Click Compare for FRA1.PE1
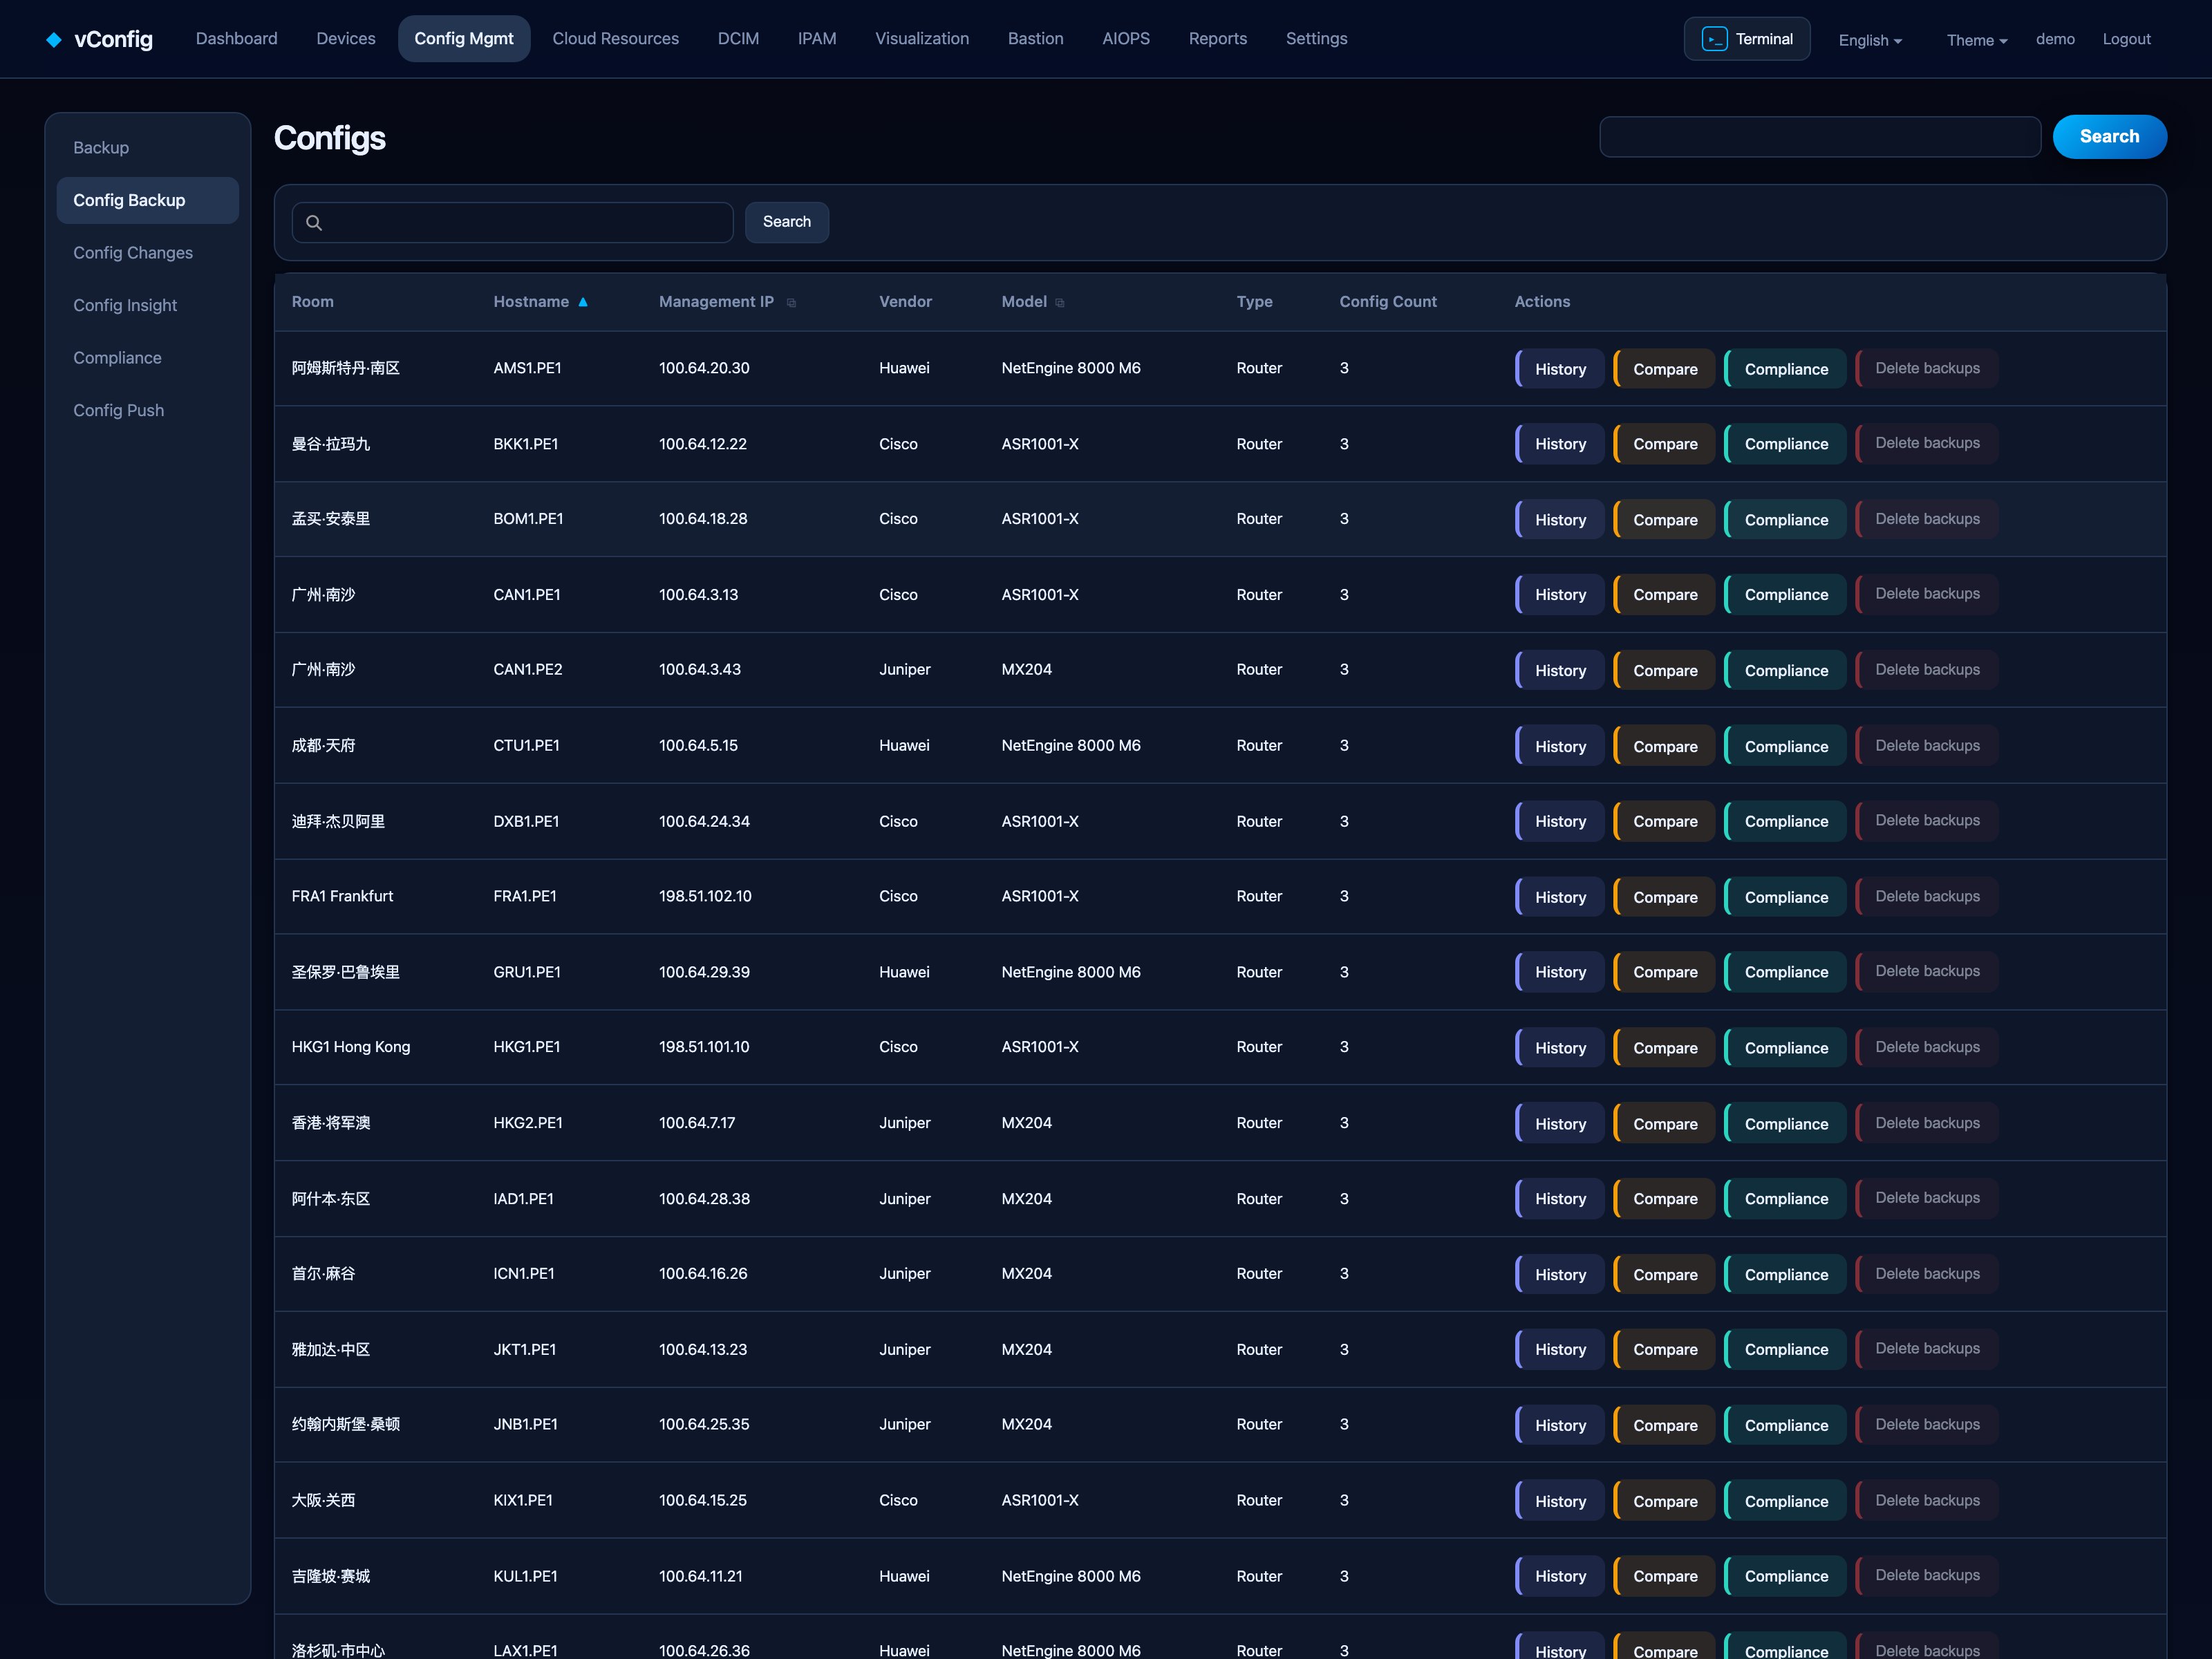 coord(1664,898)
